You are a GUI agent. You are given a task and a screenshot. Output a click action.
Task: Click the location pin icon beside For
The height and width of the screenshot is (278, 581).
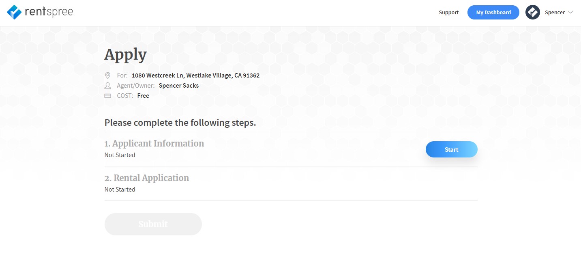point(107,75)
